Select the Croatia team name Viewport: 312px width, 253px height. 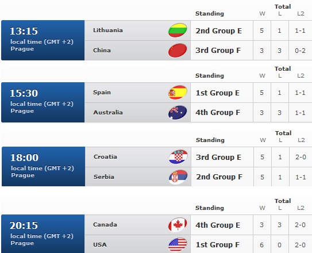[x=105, y=156]
